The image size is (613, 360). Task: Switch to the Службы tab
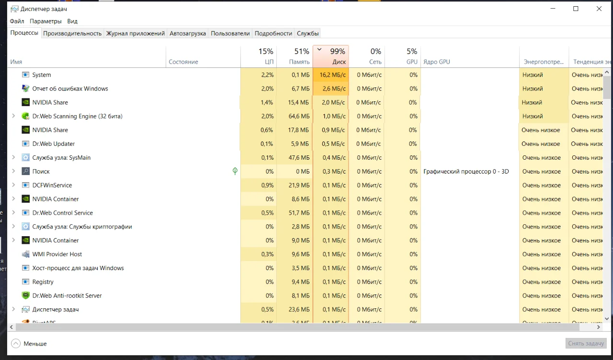308,33
